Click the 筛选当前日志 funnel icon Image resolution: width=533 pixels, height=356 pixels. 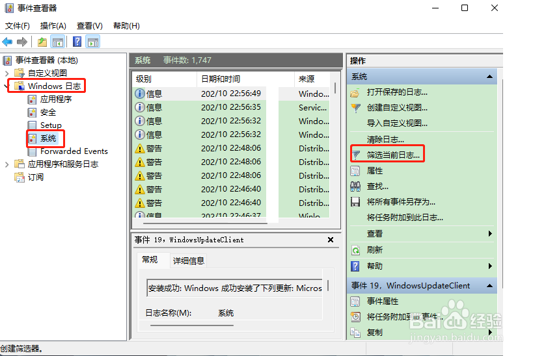(355, 155)
